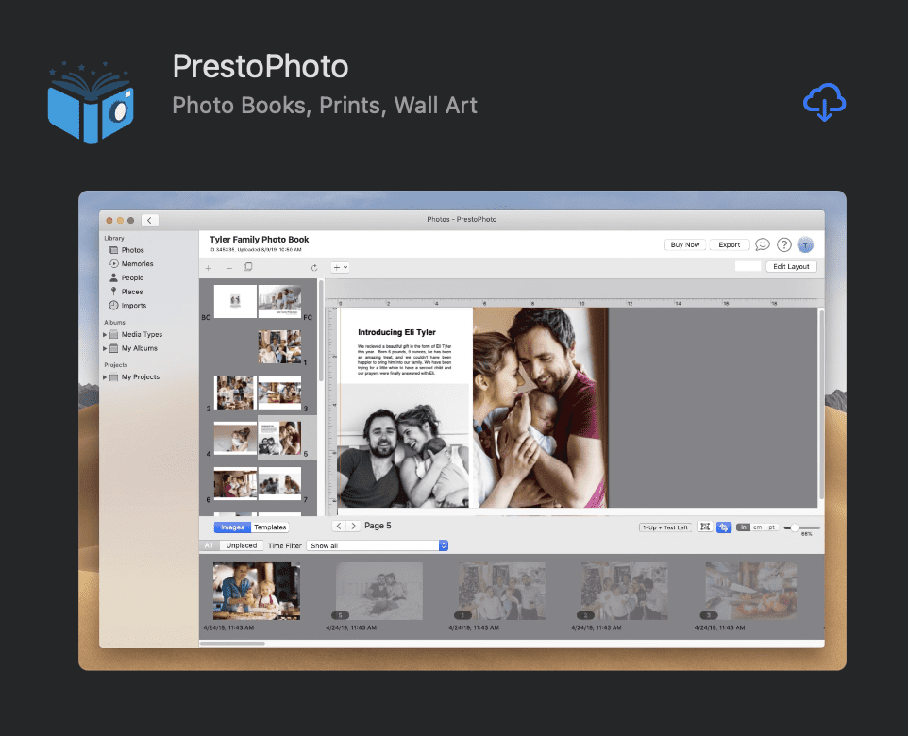Image resolution: width=908 pixels, height=736 pixels.
Task: Download PrestoPhoto via the cloud icon
Action: click(824, 102)
